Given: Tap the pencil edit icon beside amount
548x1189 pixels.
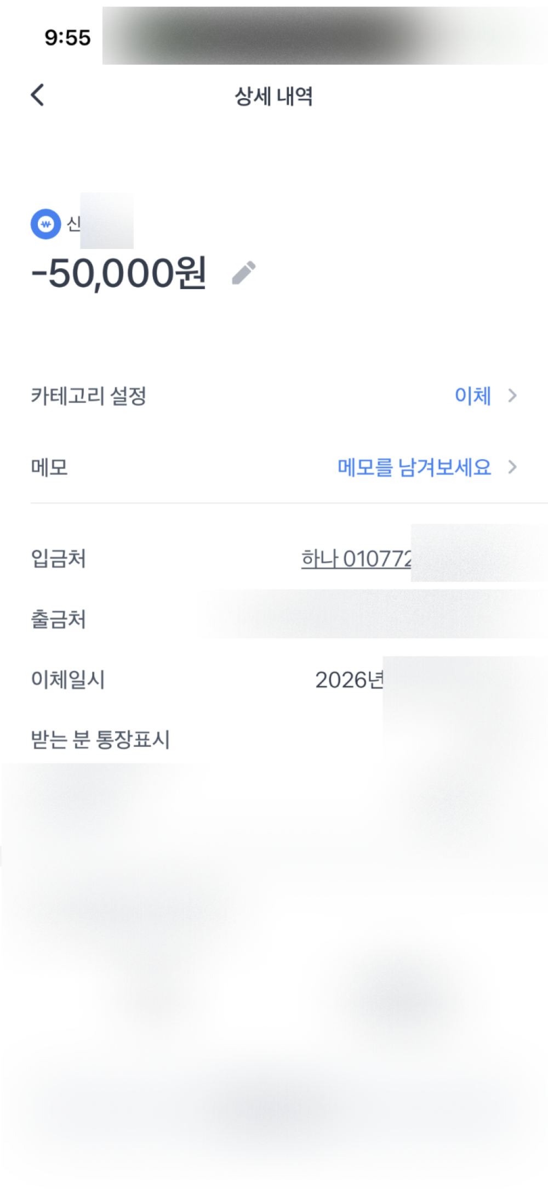Looking at the screenshot, I should click(244, 273).
